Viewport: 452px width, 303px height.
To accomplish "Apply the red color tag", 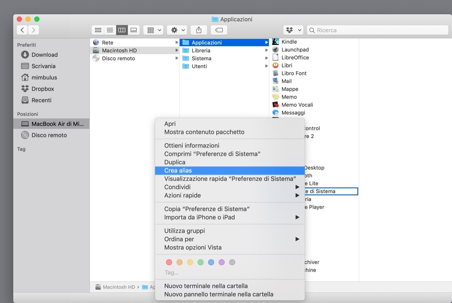I will click(169, 262).
